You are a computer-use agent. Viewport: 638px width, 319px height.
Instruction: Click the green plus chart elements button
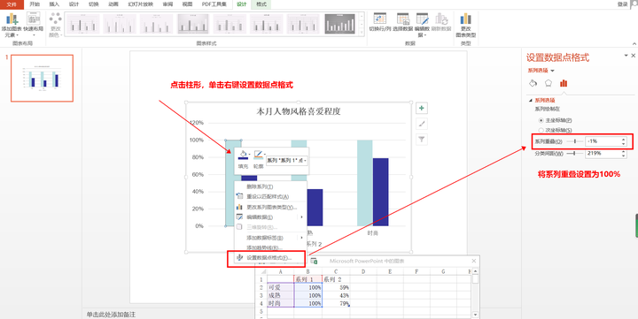pyautogui.click(x=422, y=108)
